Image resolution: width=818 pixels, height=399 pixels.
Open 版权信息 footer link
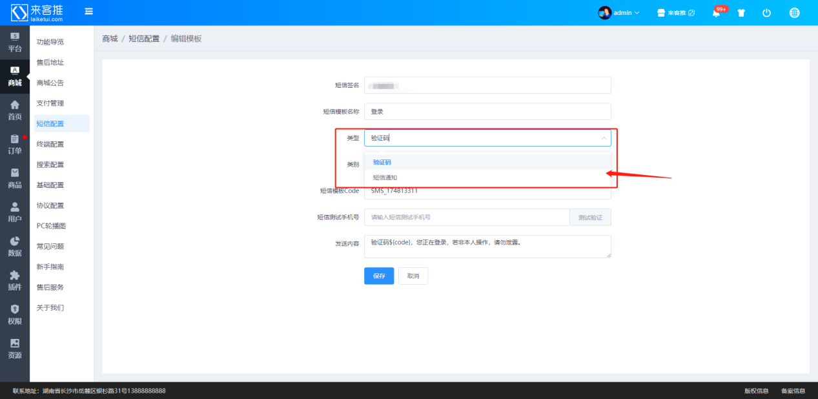[756, 391]
